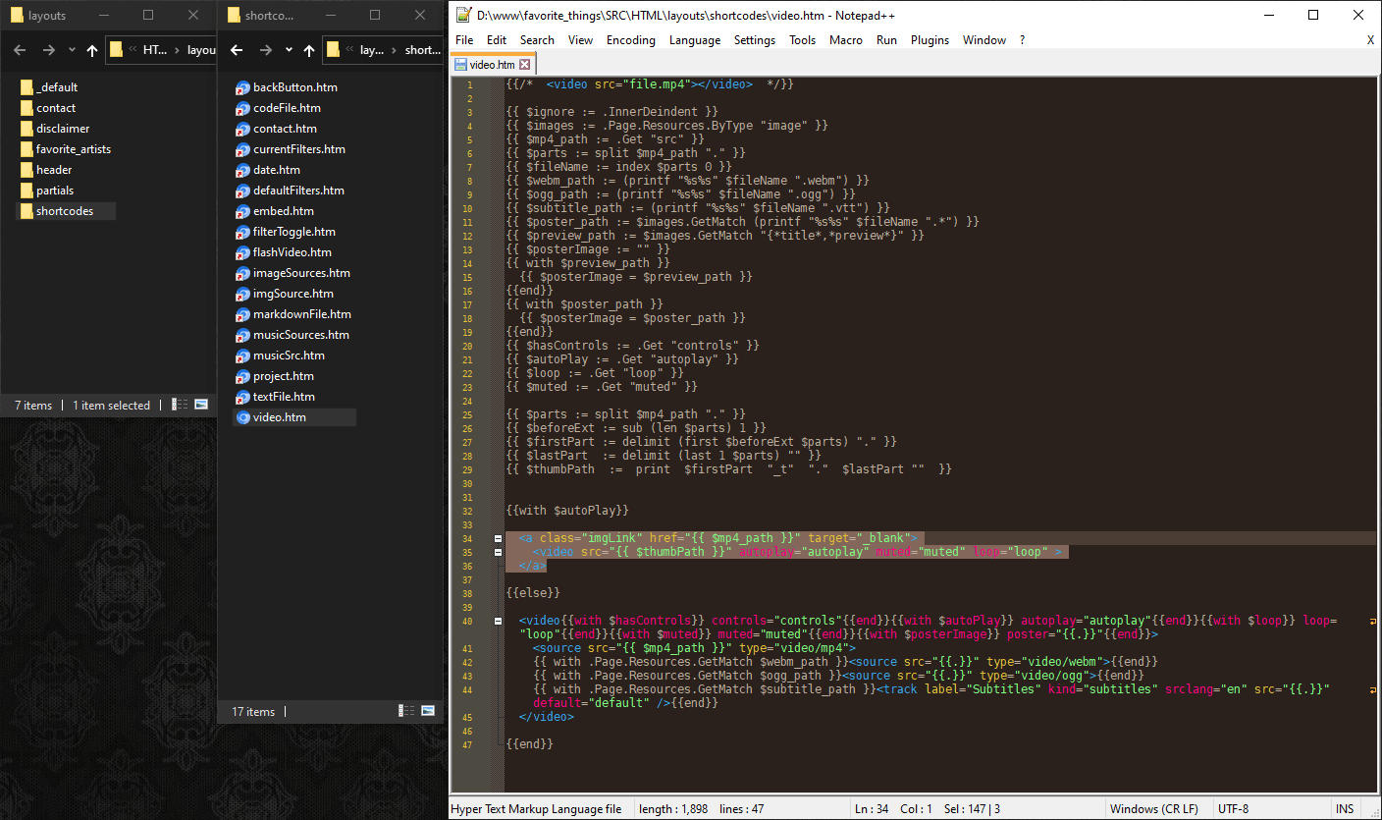Open the Plugins menu
Image resolution: width=1382 pixels, height=820 pixels.
[x=930, y=40]
